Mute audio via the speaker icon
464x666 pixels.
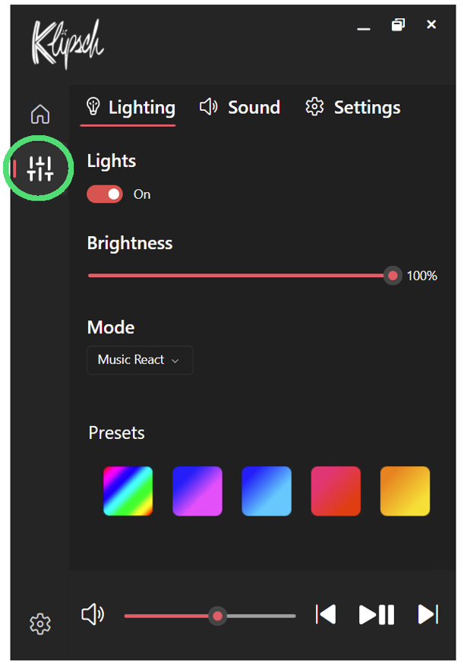click(92, 615)
